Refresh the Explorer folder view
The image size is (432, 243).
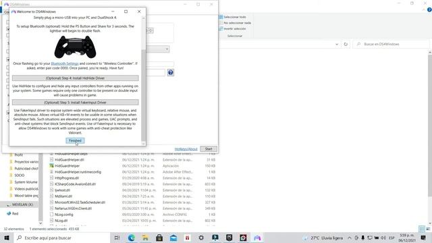346,44
